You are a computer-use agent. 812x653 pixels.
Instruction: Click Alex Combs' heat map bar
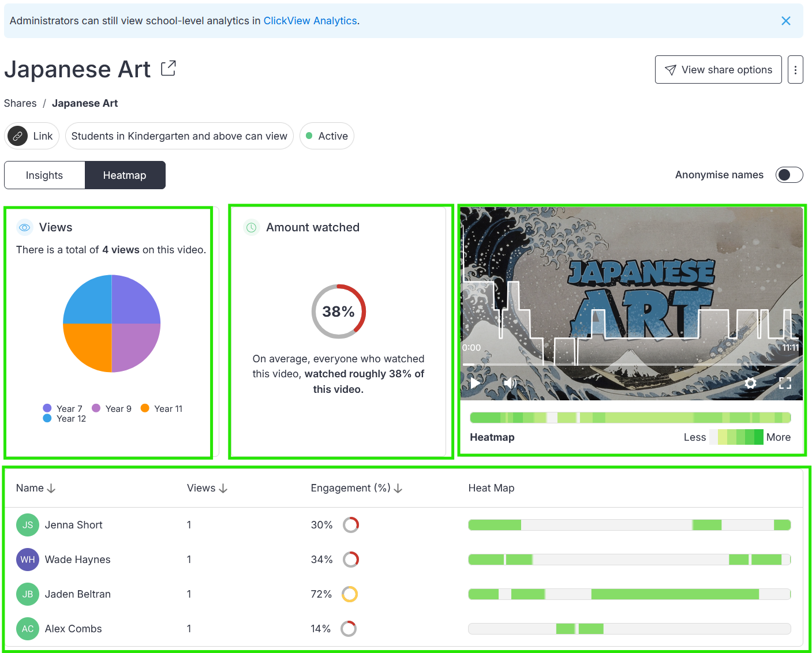(630, 629)
